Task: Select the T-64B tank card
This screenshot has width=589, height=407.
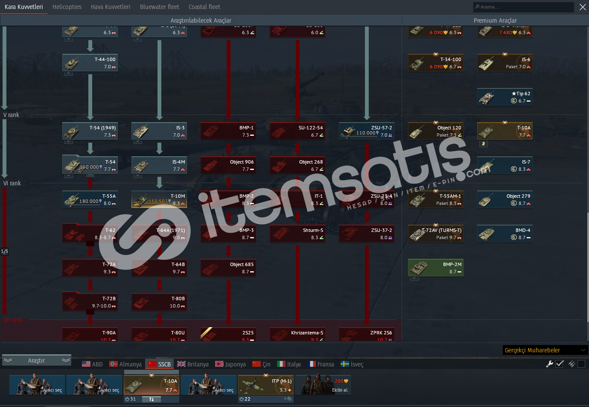Action: pos(159,268)
